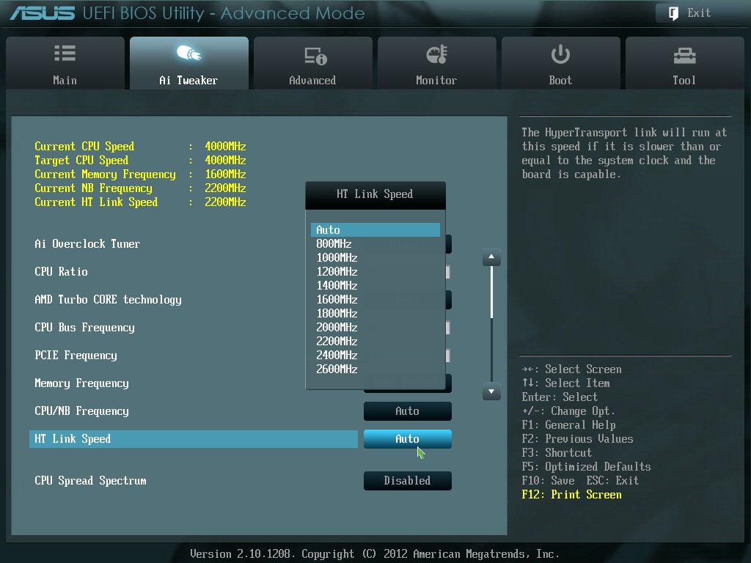Click the F3: Shortcut hint
Viewport: 751px width, 563px height.
(x=557, y=453)
